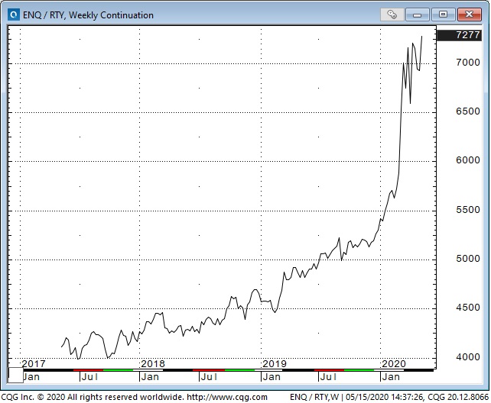Click the 5500 price axis label
491x403 pixels.
tap(468, 210)
